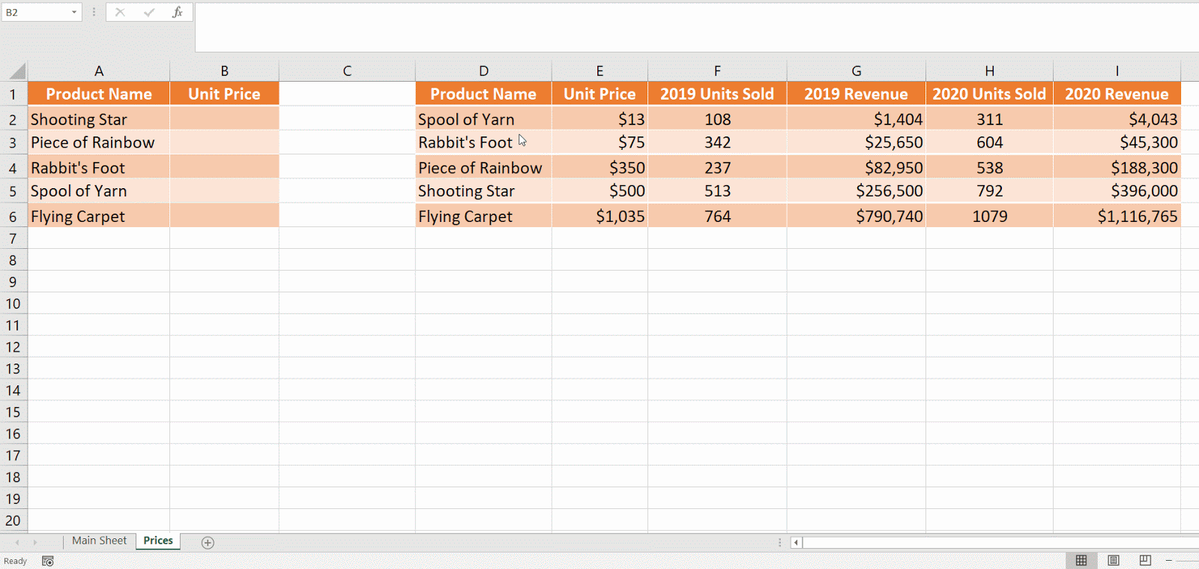The image size is (1199, 569).
Task: Click the $396,000 revenue cell
Action: pyautogui.click(x=1117, y=191)
